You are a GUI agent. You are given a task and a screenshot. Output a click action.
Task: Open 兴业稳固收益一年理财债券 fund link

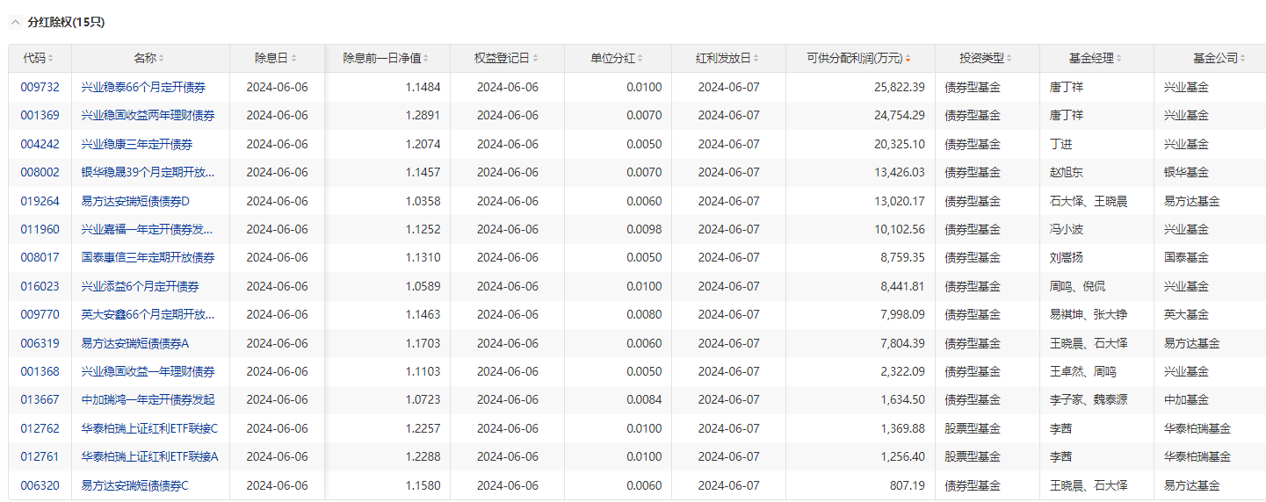(x=148, y=371)
